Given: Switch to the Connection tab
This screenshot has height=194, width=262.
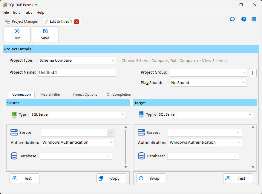Looking at the screenshot, I should point(22,94).
